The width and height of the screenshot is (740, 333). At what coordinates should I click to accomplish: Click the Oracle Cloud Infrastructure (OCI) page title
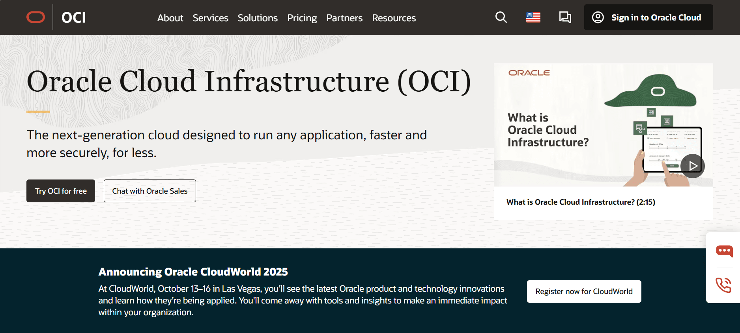(249, 81)
